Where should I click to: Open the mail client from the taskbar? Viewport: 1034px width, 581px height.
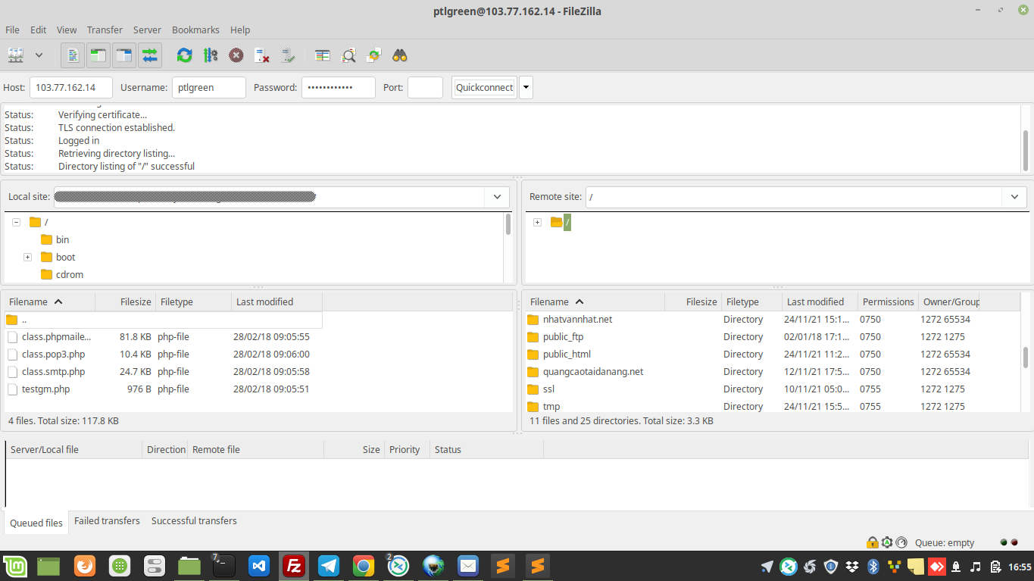click(468, 566)
